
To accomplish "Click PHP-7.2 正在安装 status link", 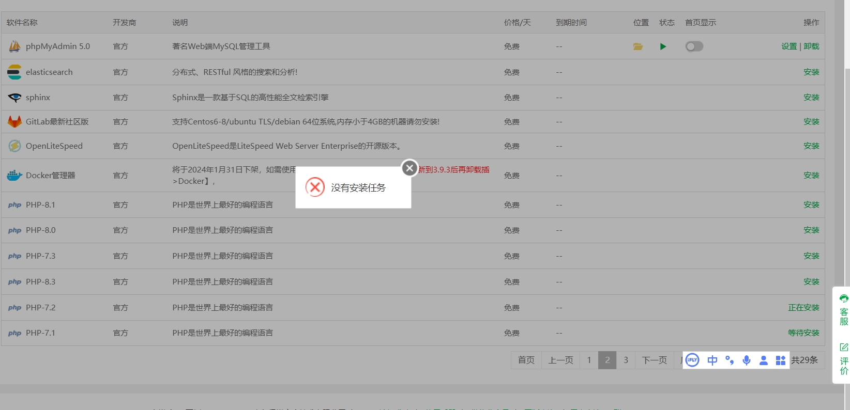I will click(803, 308).
